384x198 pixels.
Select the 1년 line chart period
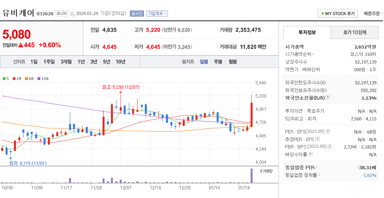coord(81,62)
